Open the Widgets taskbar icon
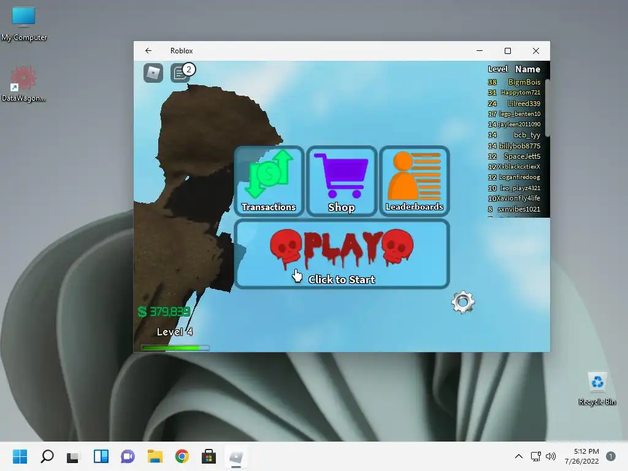The height and width of the screenshot is (471, 628). pyautogui.click(x=101, y=456)
